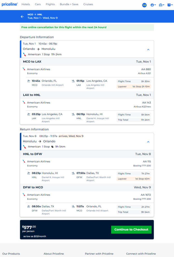Open the Bundle + Save tab
The width and height of the screenshot is (174, 257).
(x=69, y=4)
